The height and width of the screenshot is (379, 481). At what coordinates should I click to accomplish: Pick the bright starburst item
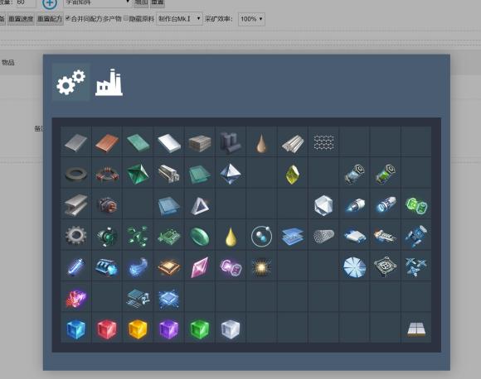[x=261, y=267]
